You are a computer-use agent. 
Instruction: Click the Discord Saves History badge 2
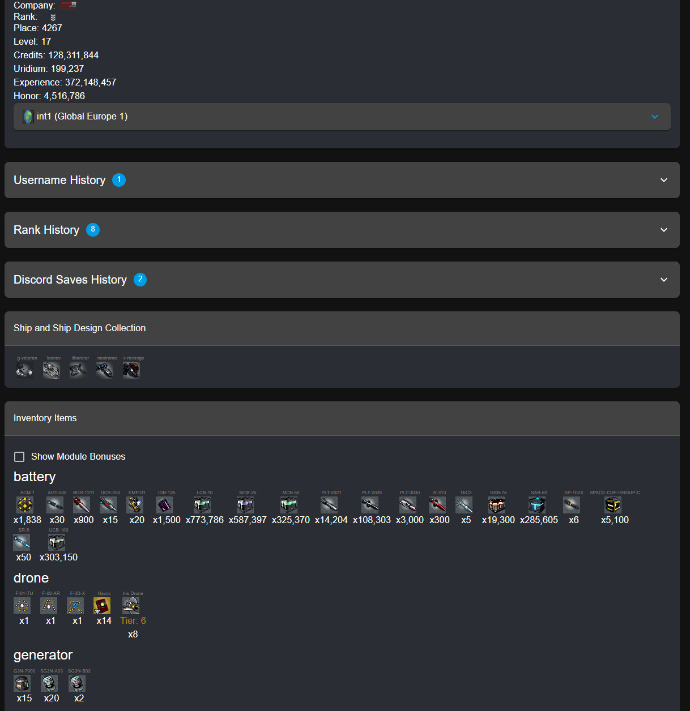[x=140, y=280]
